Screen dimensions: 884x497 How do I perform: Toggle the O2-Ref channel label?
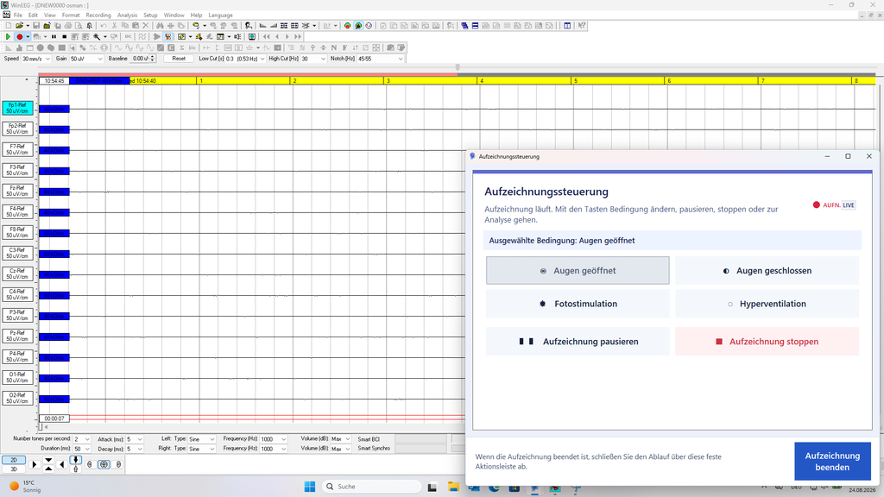click(x=17, y=399)
